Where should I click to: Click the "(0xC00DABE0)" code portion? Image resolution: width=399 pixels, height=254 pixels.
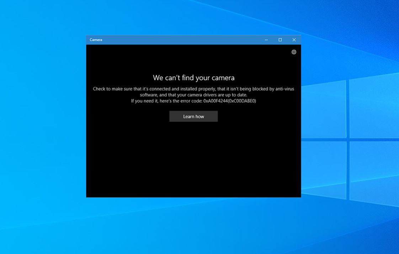pyautogui.click(x=242, y=101)
